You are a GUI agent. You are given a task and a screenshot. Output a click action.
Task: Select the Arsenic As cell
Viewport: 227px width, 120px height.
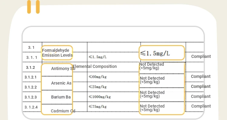[57, 83]
